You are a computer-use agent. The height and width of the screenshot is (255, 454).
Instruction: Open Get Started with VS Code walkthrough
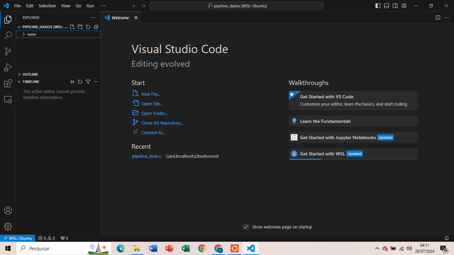click(x=353, y=100)
